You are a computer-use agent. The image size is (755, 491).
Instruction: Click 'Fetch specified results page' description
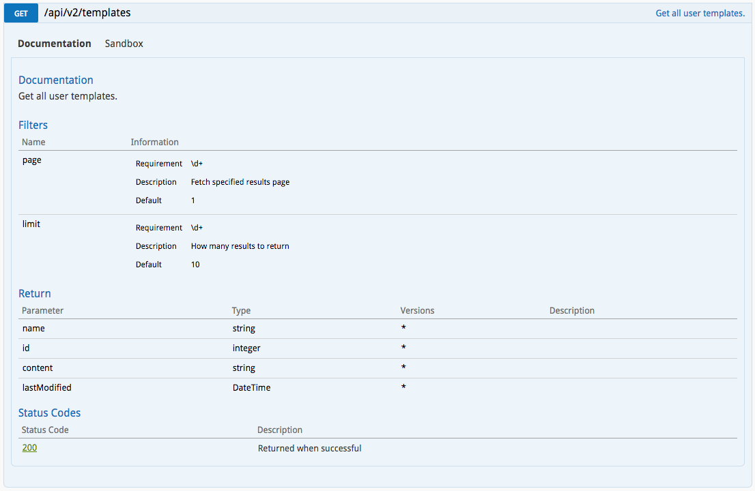(x=240, y=182)
